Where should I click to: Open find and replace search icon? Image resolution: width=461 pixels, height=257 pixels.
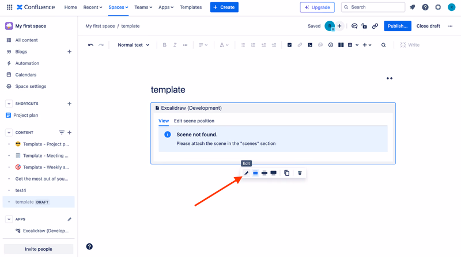pyautogui.click(x=383, y=45)
